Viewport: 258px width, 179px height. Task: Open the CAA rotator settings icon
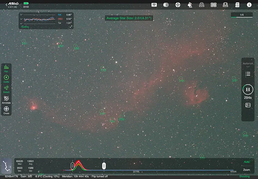[225, 5]
